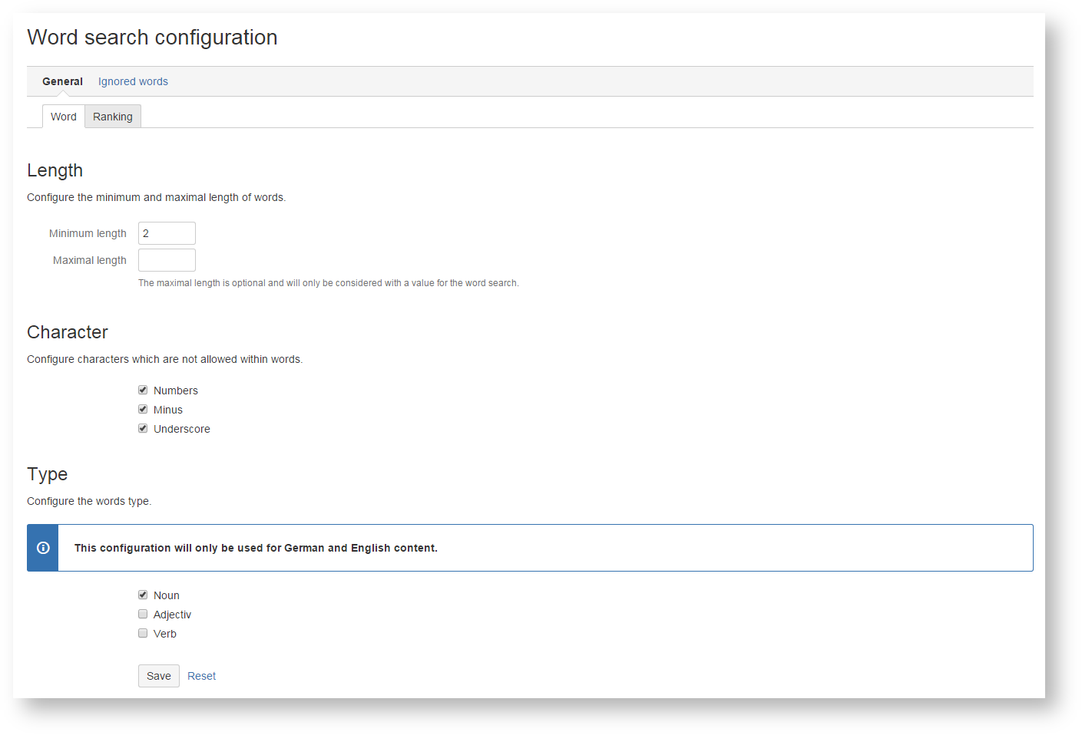Click the Minimum length label
This screenshot has width=1082, height=735.
(88, 233)
